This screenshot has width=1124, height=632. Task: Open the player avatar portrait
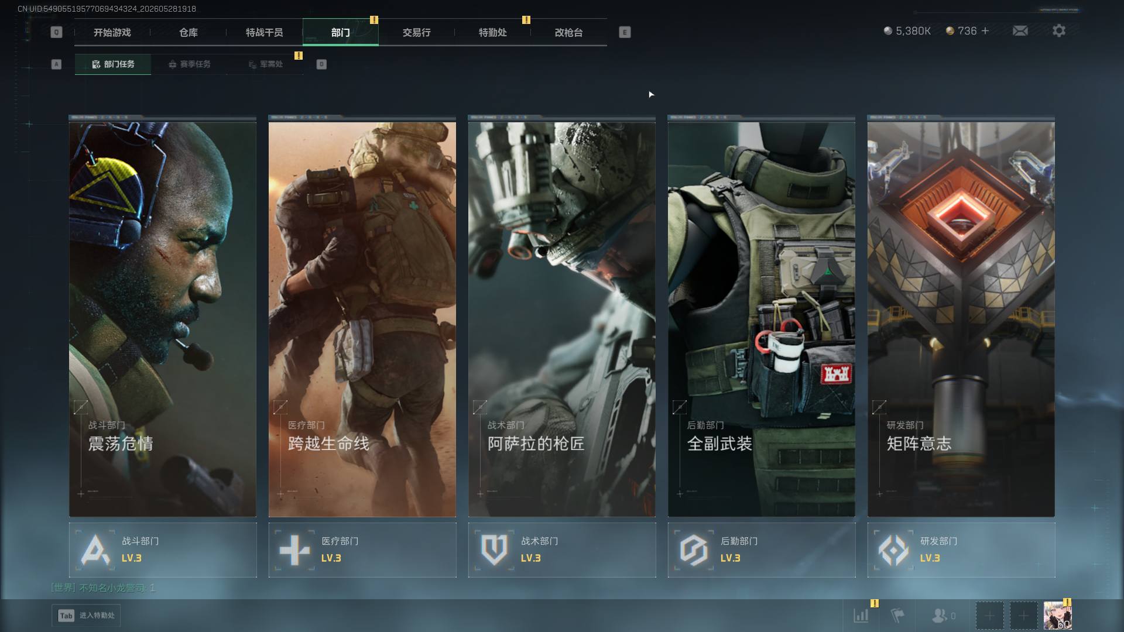coord(1058,616)
